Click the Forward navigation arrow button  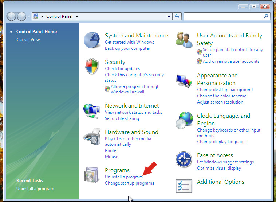[21, 16]
